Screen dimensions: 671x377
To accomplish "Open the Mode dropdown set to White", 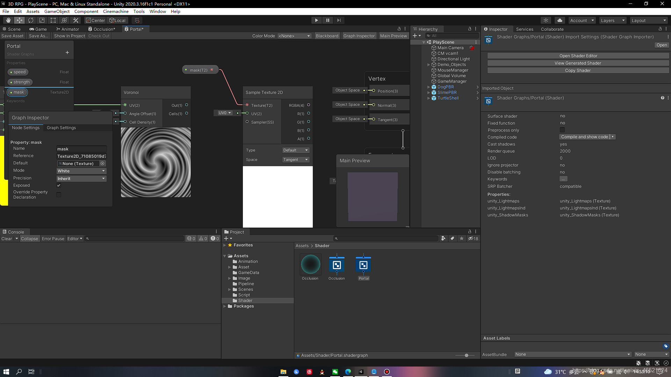I will [x=81, y=171].
